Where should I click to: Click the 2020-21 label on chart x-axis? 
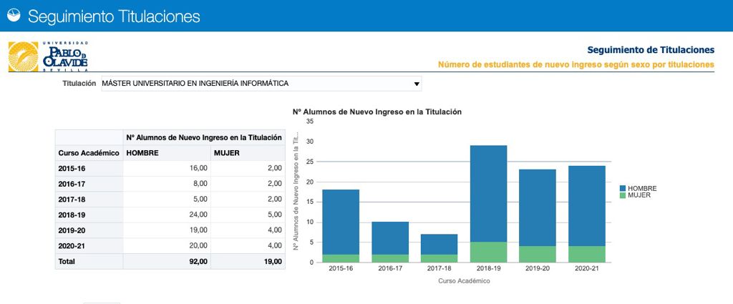tap(587, 268)
